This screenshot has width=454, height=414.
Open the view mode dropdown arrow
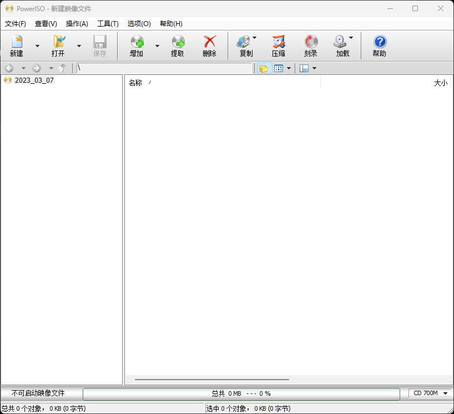tap(289, 68)
